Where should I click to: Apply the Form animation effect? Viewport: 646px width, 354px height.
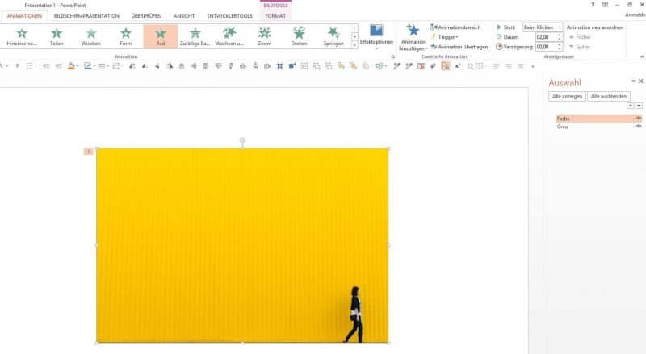[126, 36]
